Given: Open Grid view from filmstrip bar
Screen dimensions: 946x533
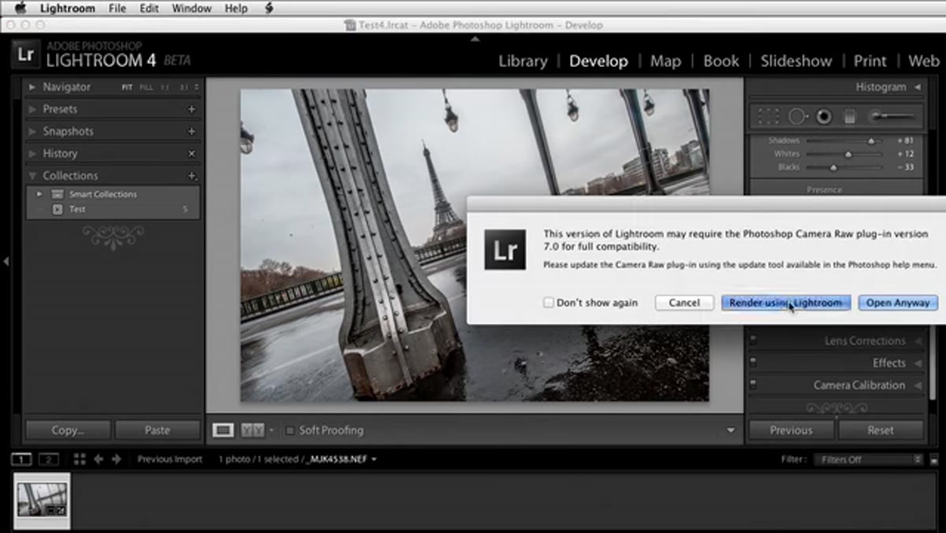Looking at the screenshot, I should [x=80, y=459].
